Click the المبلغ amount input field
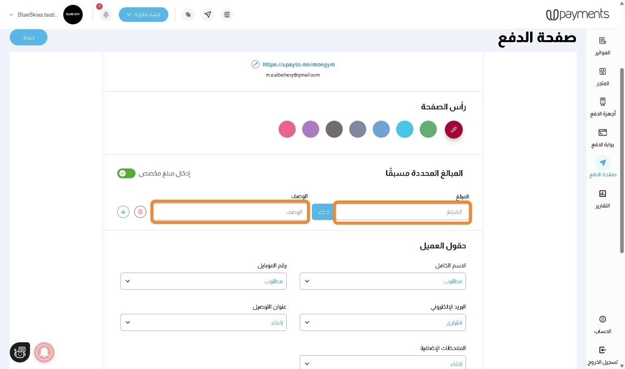This screenshot has height=369, width=625. pyautogui.click(x=402, y=212)
